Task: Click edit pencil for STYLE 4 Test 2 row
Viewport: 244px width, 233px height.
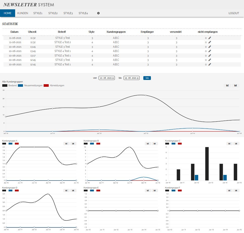Action: click(x=209, y=42)
